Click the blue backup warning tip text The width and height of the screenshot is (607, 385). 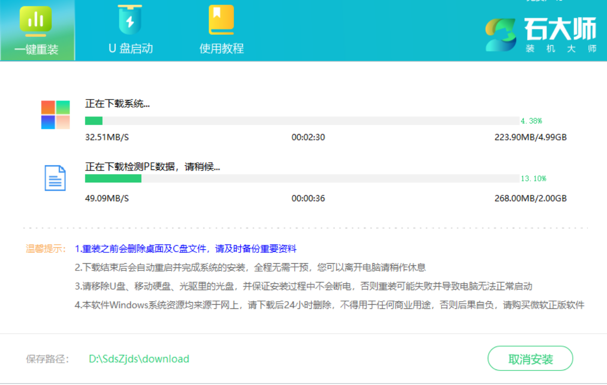coord(186,249)
